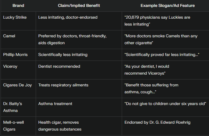The height and width of the screenshot is (136, 209).
Task: Click the 'Less irritating, doctor-endorsed' cell
Action: pyautogui.click(x=79, y=21)
